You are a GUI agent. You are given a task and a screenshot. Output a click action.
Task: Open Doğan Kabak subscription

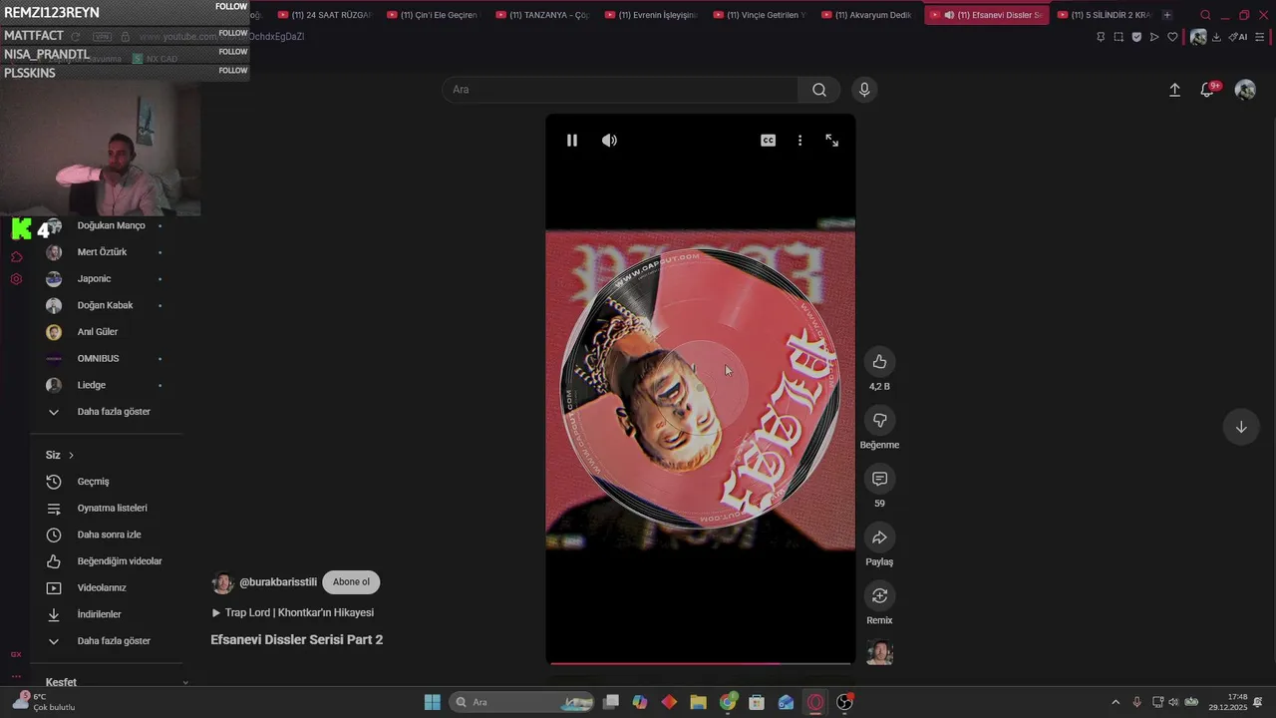click(106, 305)
